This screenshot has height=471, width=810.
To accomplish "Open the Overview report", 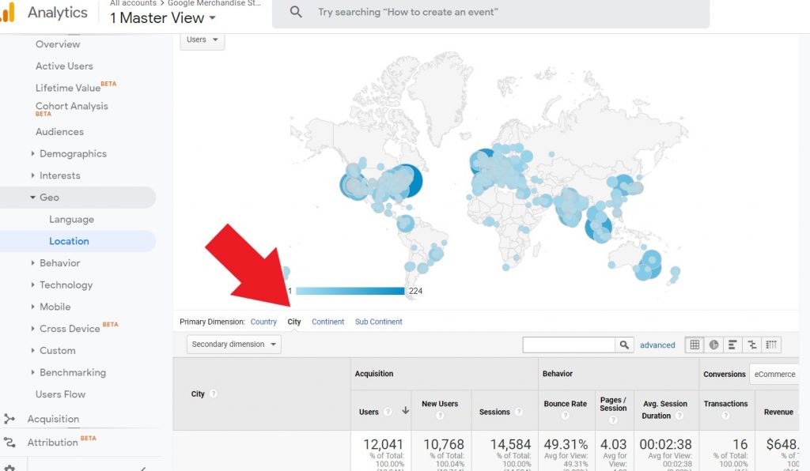I will click(58, 44).
